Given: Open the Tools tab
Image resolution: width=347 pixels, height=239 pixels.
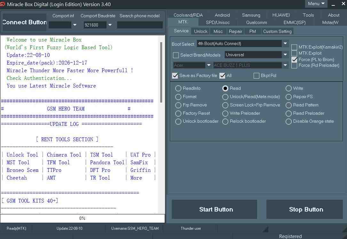Looking at the screenshot, I should pos(308,15).
